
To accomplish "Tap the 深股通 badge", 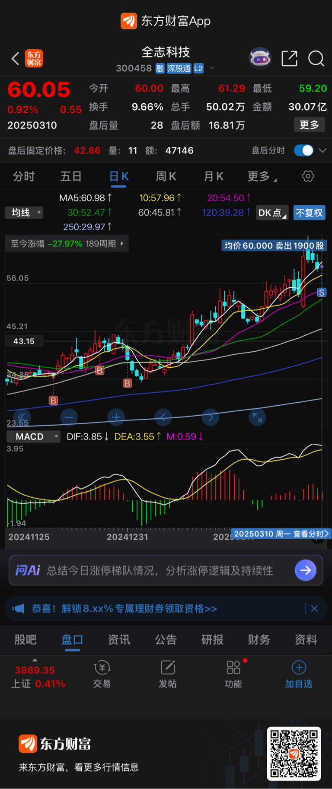I will pyautogui.click(x=179, y=68).
